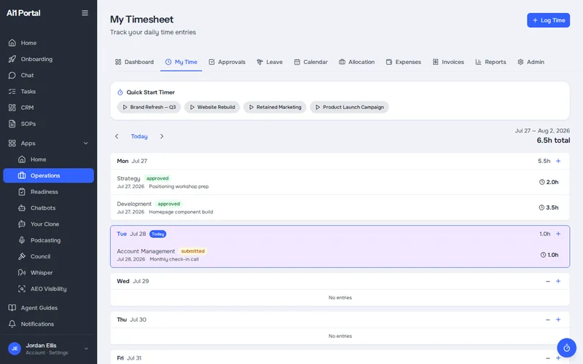This screenshot has width=583, height=364.
Task: Open the Calendar tab
Action: coord(311,62)
